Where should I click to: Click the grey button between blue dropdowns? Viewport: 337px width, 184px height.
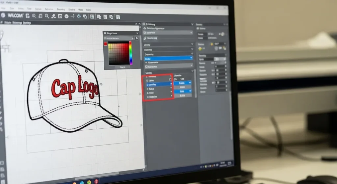point(182,87)
